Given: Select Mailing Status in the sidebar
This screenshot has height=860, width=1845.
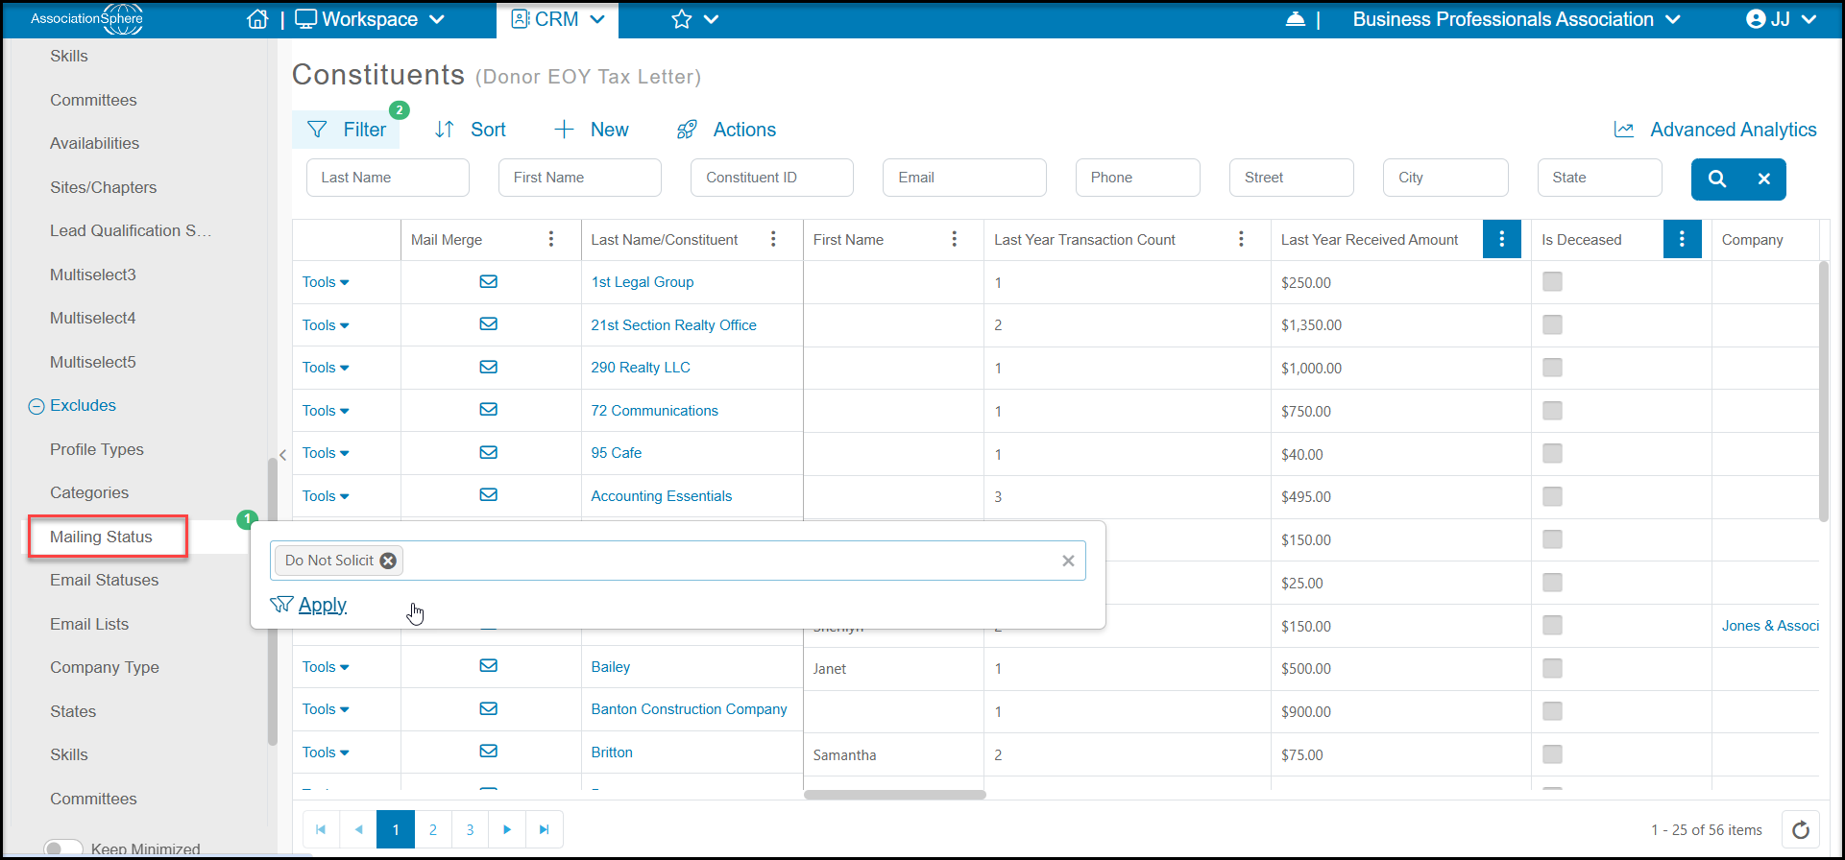Looking at the screenshot, I should (101, 537).
